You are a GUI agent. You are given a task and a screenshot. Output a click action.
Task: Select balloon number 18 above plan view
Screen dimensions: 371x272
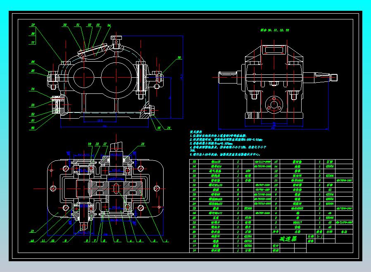[97, 144]
